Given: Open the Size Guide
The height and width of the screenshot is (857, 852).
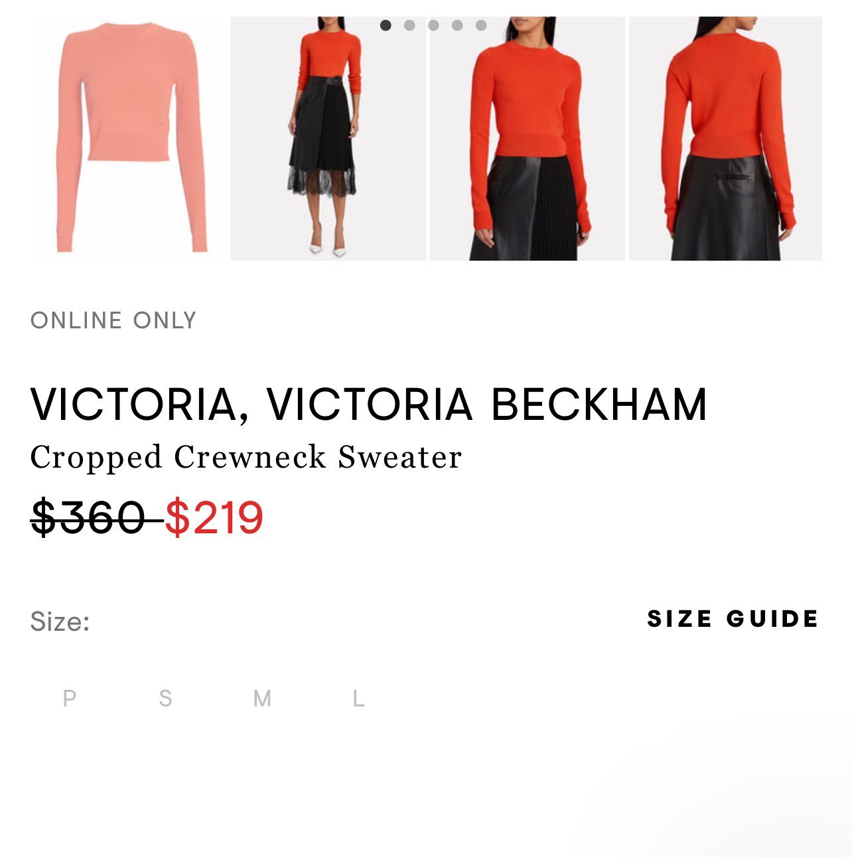Looking at the screenshot, I should [733, 619].
